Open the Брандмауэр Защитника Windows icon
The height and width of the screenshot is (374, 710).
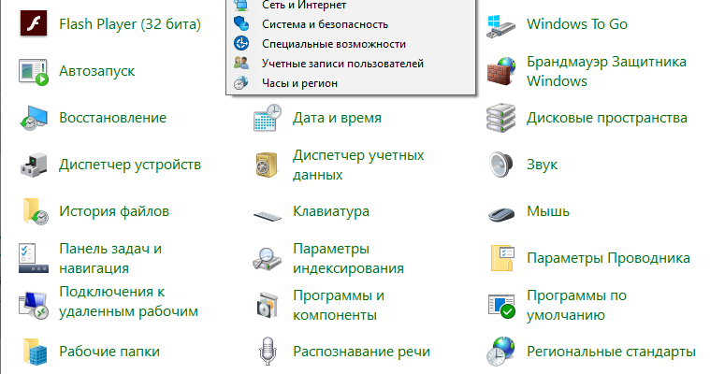(501, 71)
